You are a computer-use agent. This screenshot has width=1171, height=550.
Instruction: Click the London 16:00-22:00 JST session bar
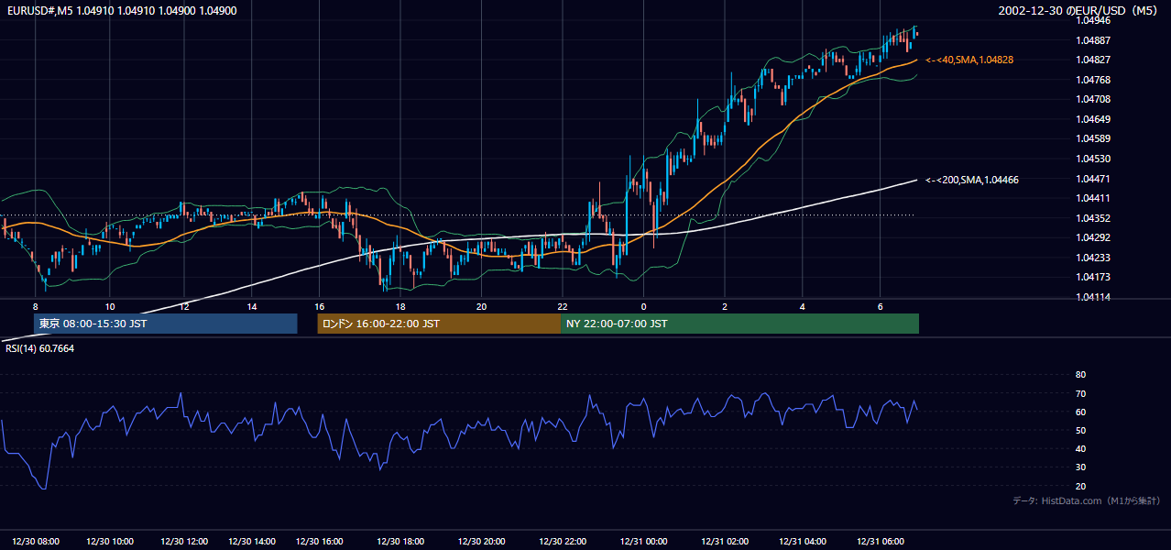click(x=439, y=324)
